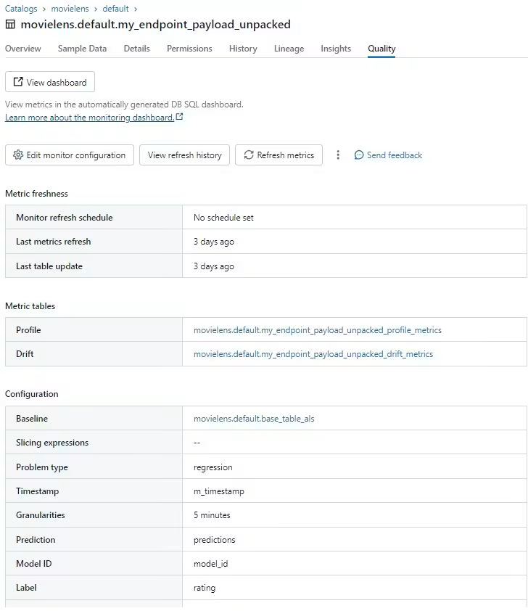
Task: Open the Insights tab
Action: pos(336,49)
